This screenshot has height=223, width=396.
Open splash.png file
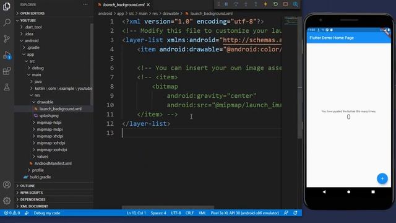pos(53,116)
